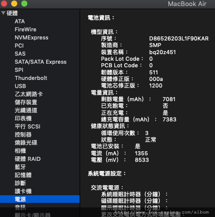The height and width of the screenshot is (217, 215).
Task: Select 相機 in the sidebar
Action: (x=20, y=151)
